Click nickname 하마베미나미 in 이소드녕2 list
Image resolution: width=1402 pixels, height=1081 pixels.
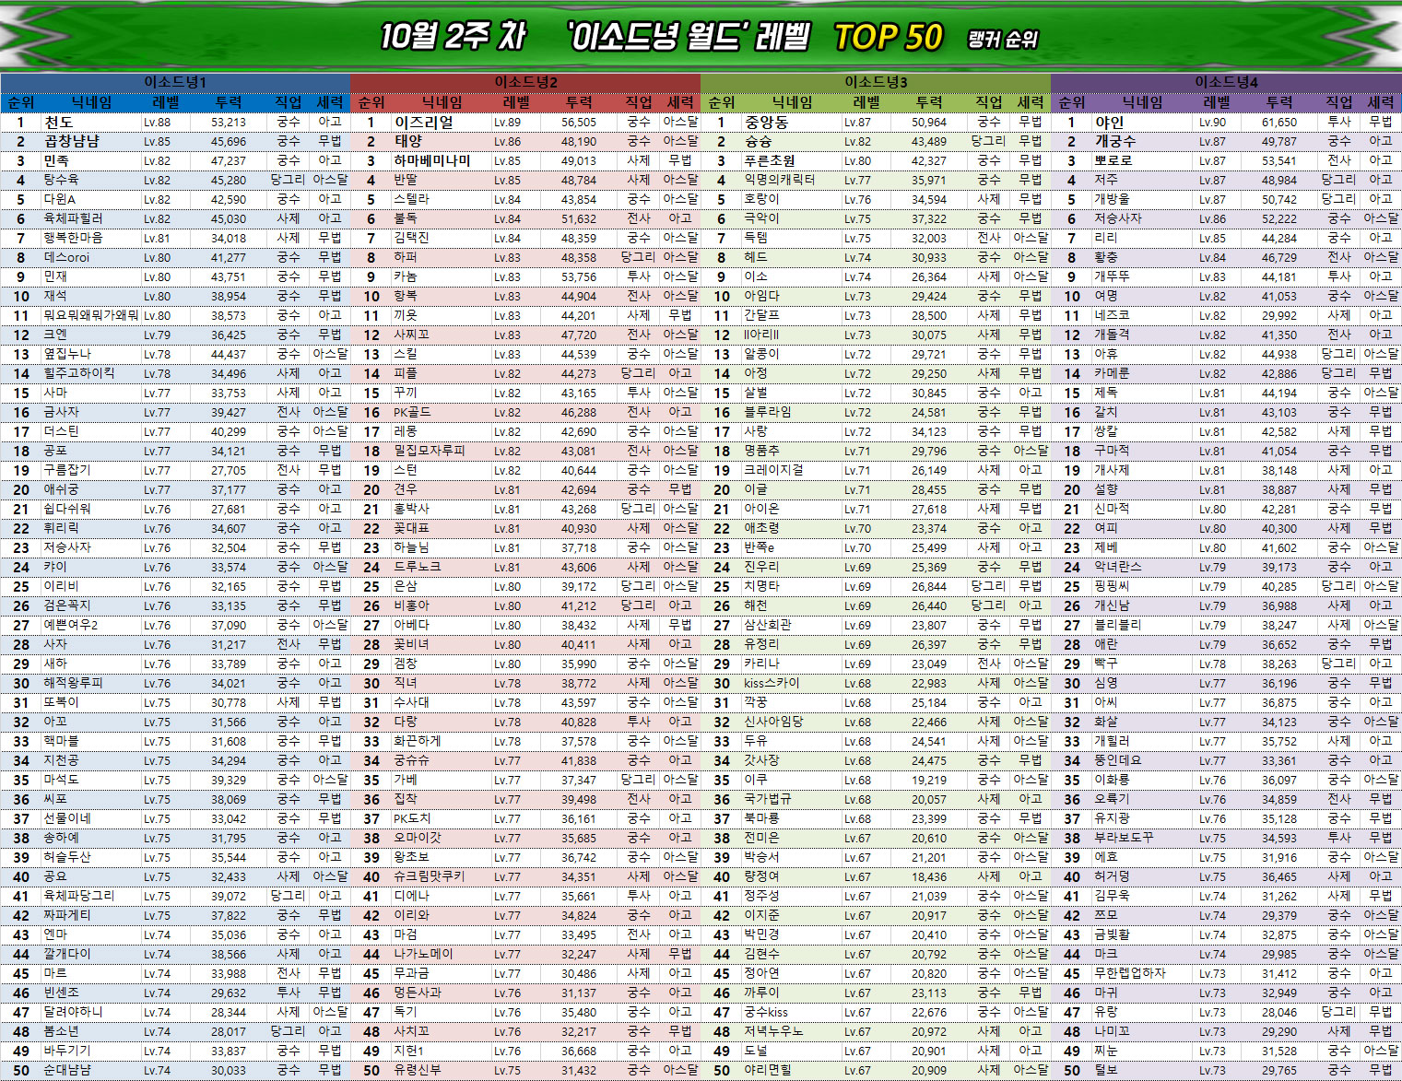432,160
